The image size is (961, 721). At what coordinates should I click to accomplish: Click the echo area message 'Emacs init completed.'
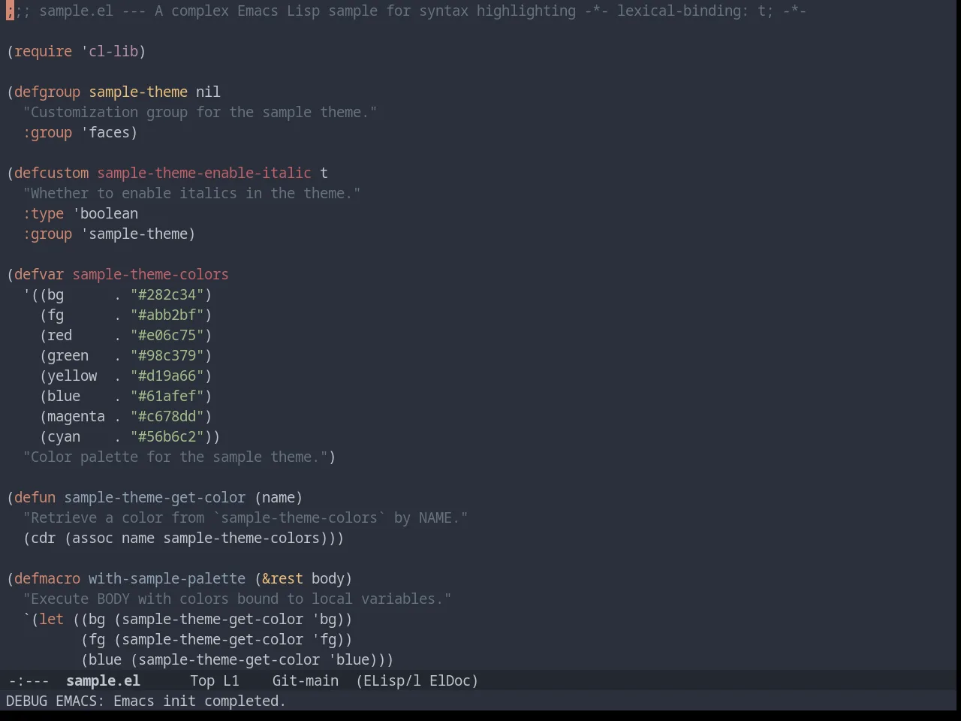[x=199, y=701]
